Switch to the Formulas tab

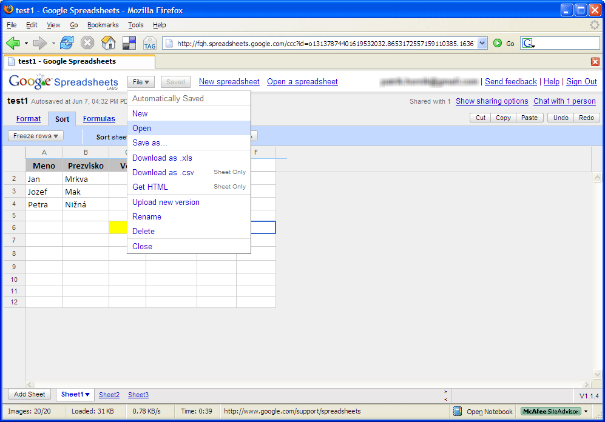point(99,119)
